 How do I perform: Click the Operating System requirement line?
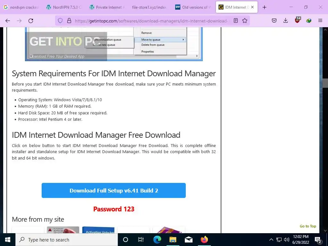60,100
